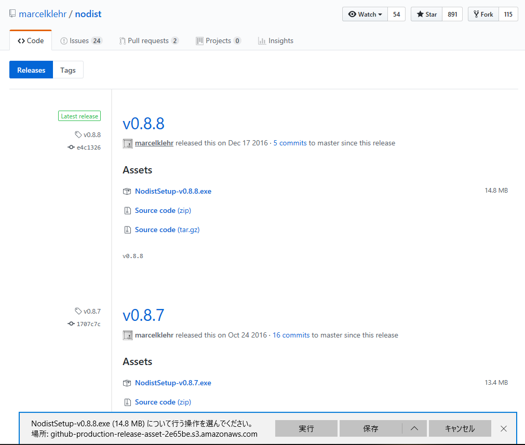The image size is (525, 445).
Task: Open tag v0.8.7 in sidebar
Action: [x=92, y=311]
